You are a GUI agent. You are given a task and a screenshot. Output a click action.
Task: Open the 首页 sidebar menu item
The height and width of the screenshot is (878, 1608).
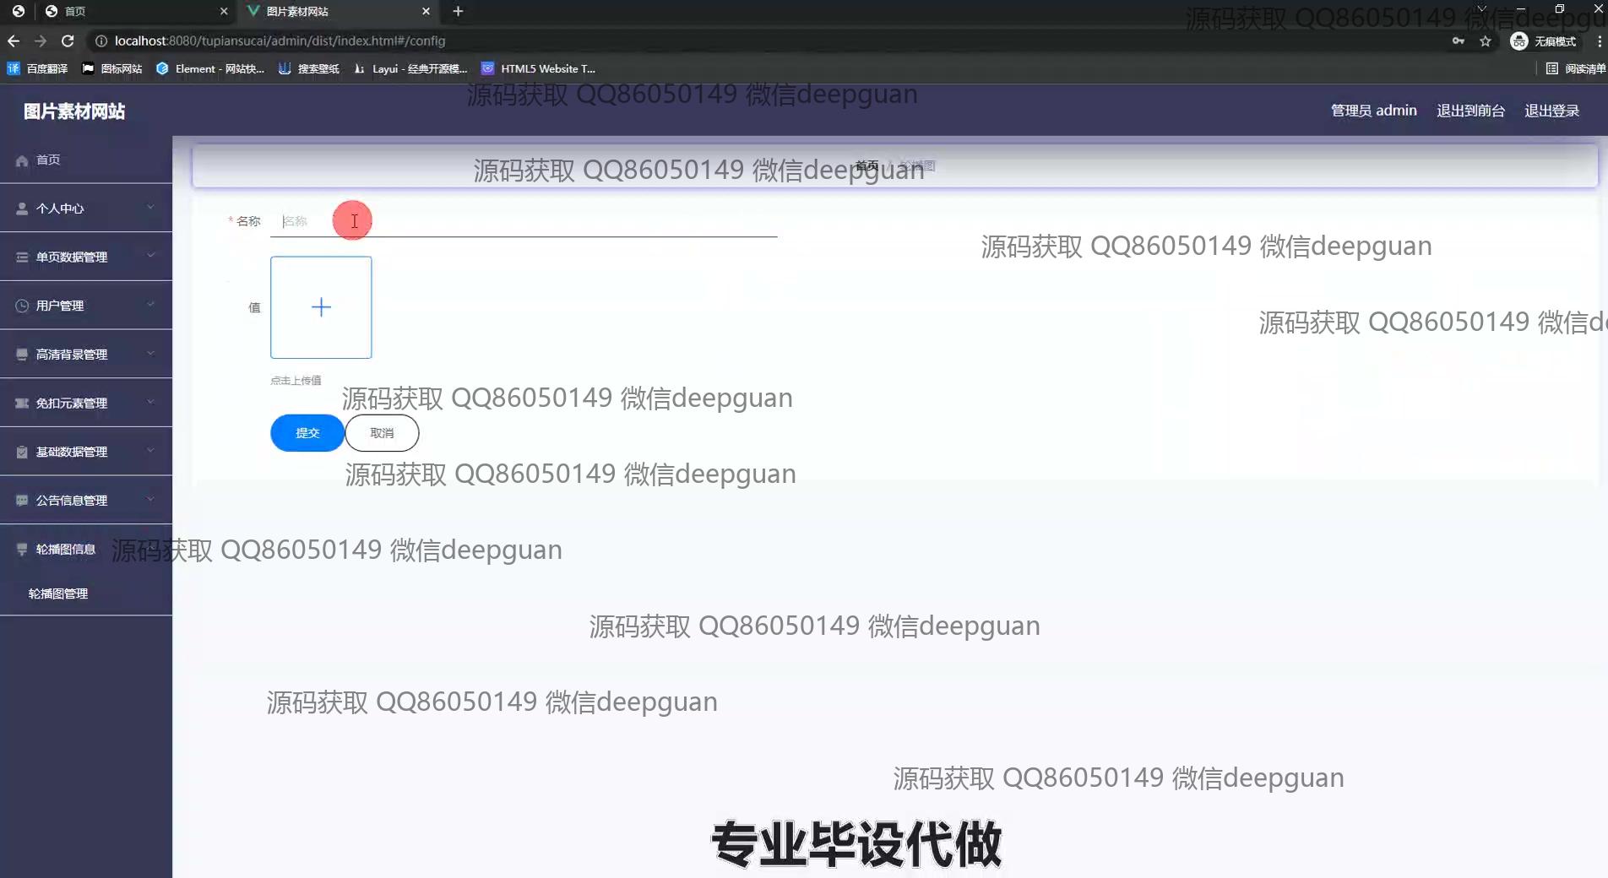click(86, 160)
